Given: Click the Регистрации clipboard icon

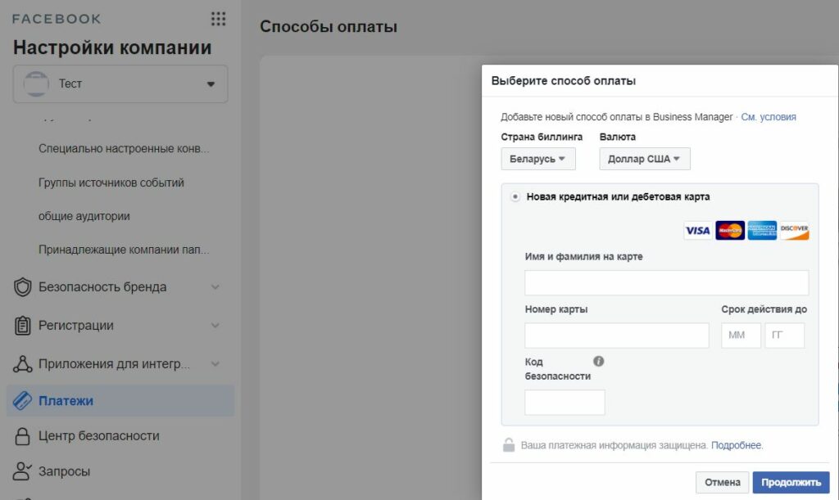Looking at the screenshot, I should point(22,326).
